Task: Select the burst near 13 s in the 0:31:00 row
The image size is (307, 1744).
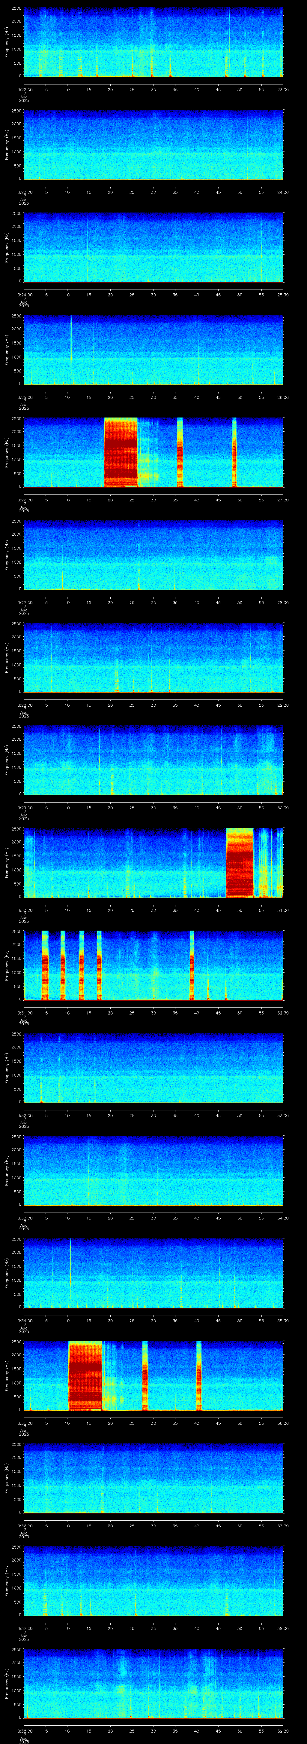Action: pyautogui.click(x=82, y=965)
